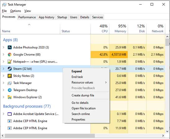Click the vertical scrollbar thumb
Viewport: 170px width, 139px height.
[167, 42]
